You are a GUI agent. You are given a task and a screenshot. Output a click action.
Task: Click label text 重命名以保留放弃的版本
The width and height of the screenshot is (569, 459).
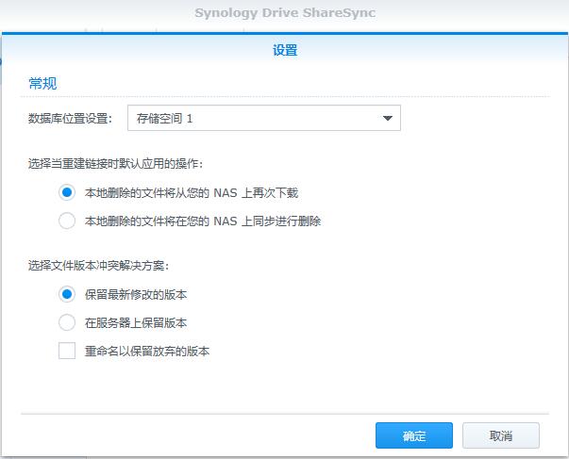pos(146,352)
